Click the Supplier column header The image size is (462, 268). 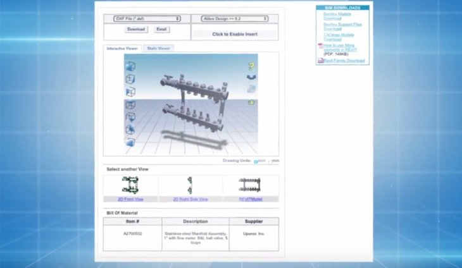[x=254, y=221]
